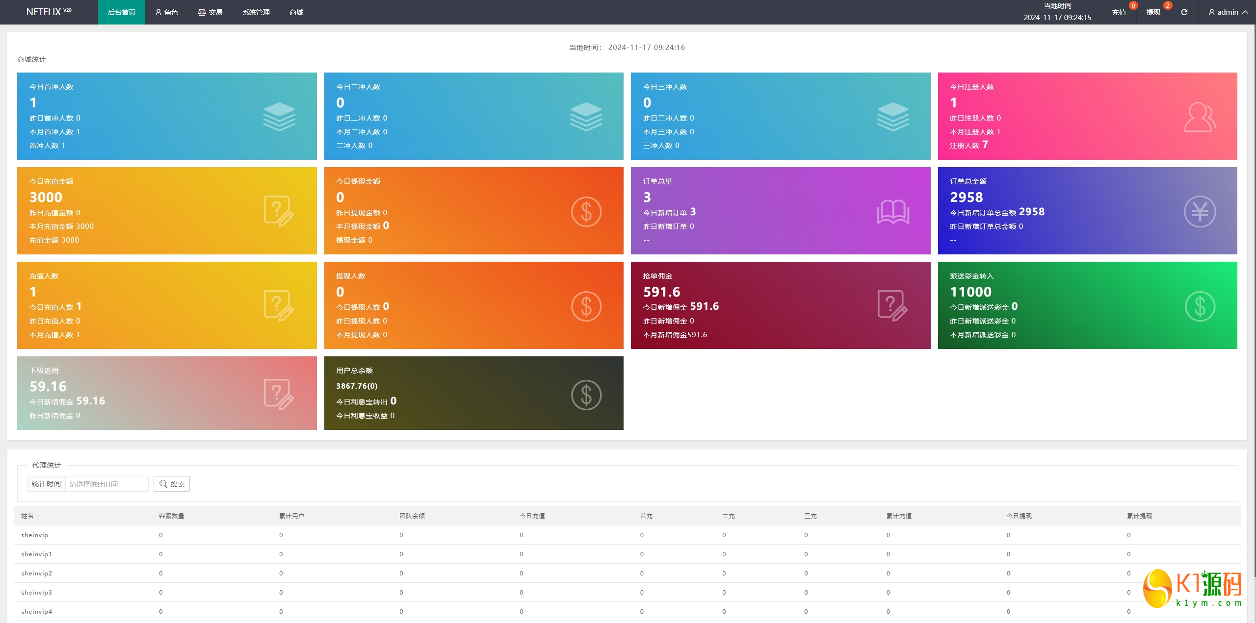
Task: Select the 后台首页 tab
Action: coord(122,12)
